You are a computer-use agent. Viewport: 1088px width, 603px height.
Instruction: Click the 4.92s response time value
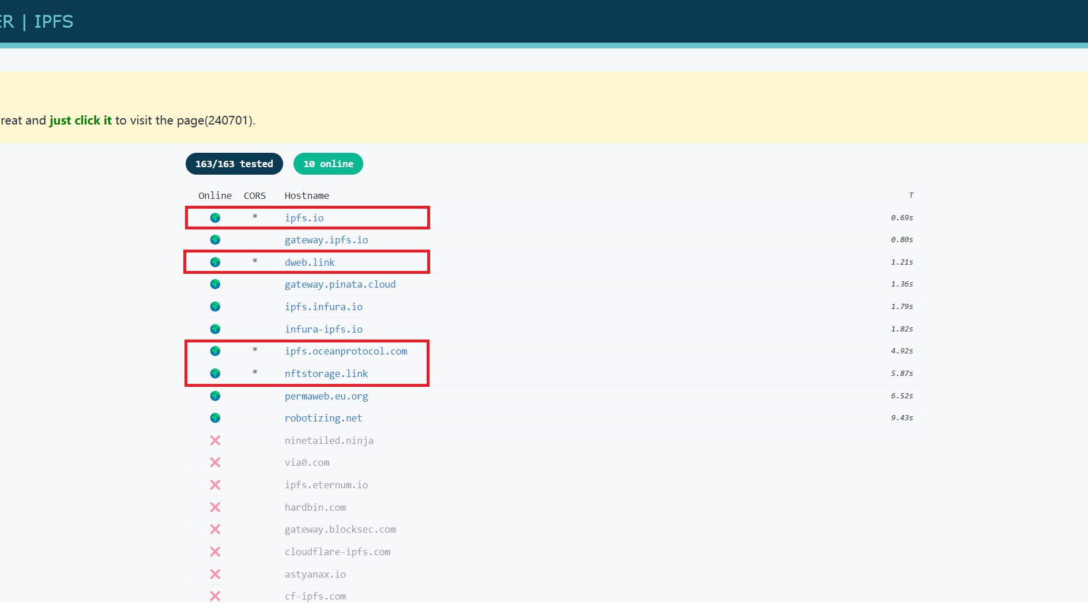[x=902, y=351]
